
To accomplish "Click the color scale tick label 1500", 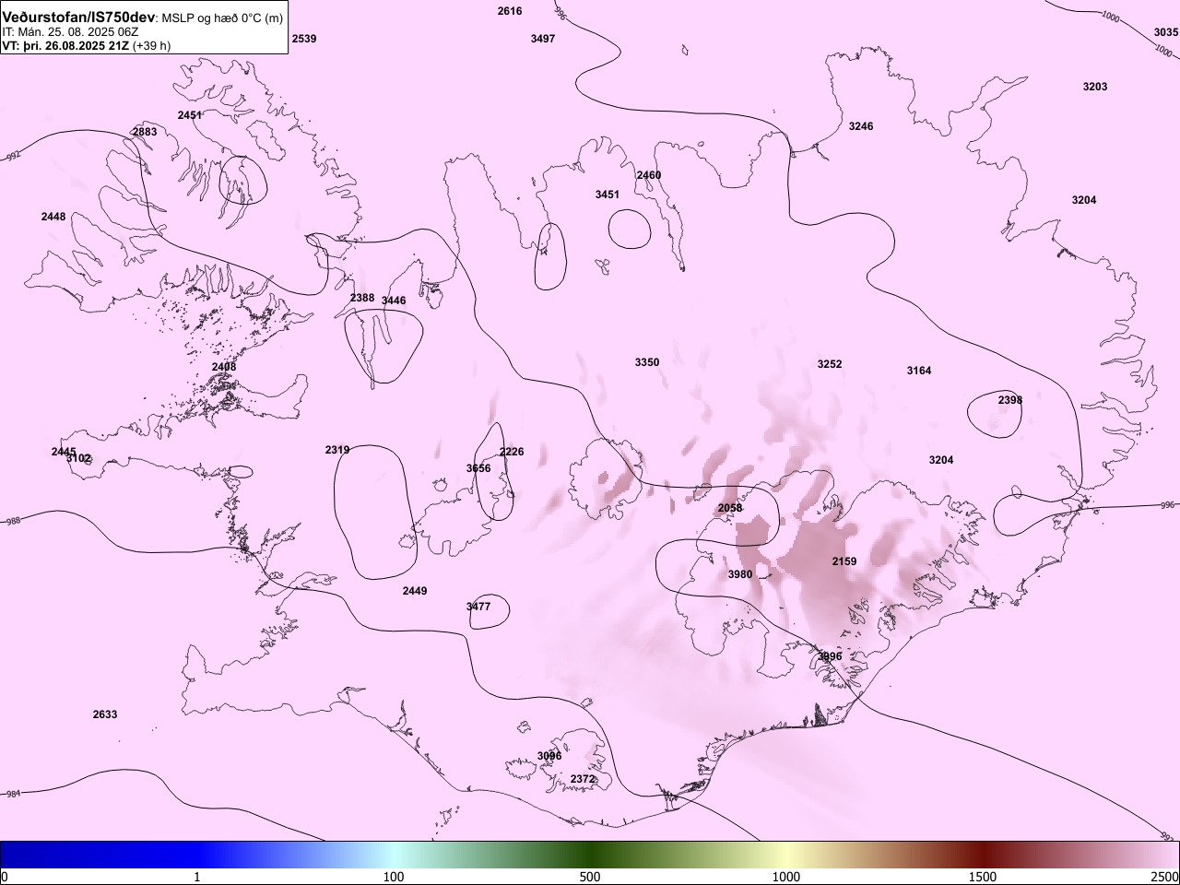I will (x=983, y=876).
